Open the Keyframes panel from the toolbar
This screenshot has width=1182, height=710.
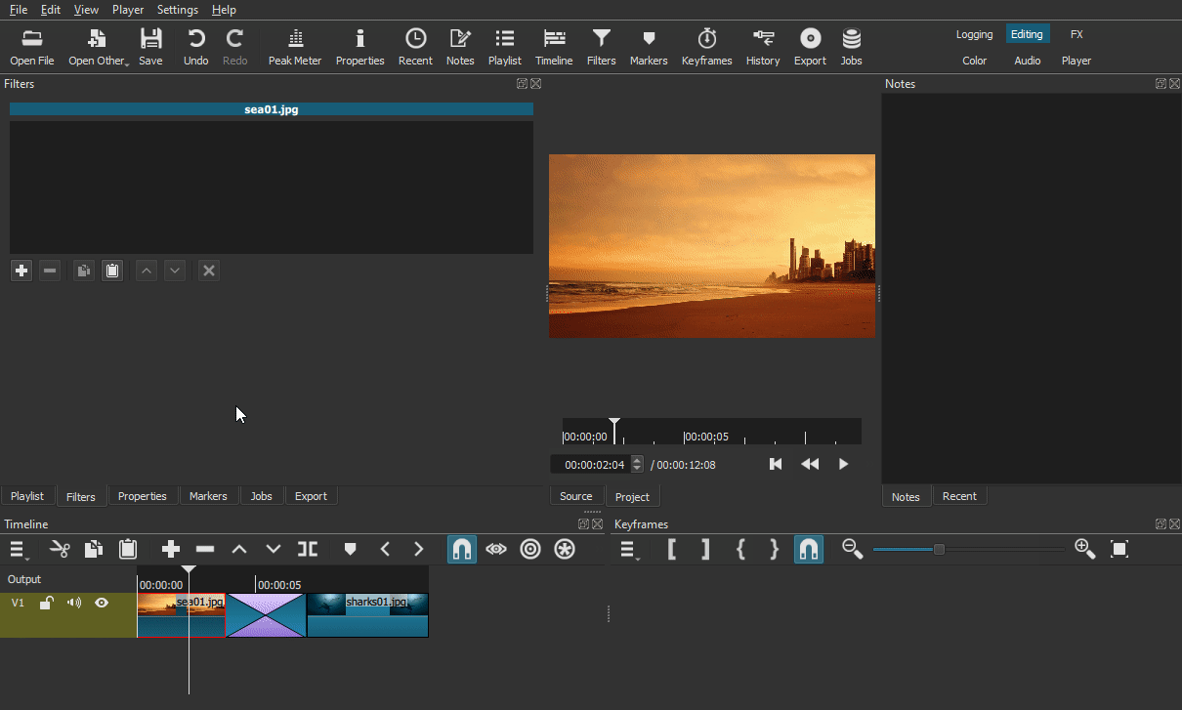[706, 45]
